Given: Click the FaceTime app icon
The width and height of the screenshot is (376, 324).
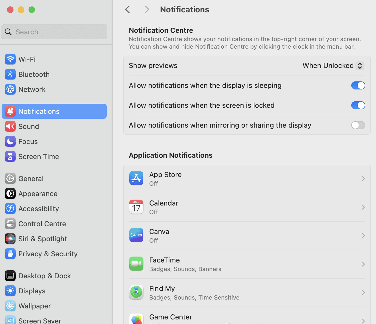Looking at the screenshot, I should 136,264.
